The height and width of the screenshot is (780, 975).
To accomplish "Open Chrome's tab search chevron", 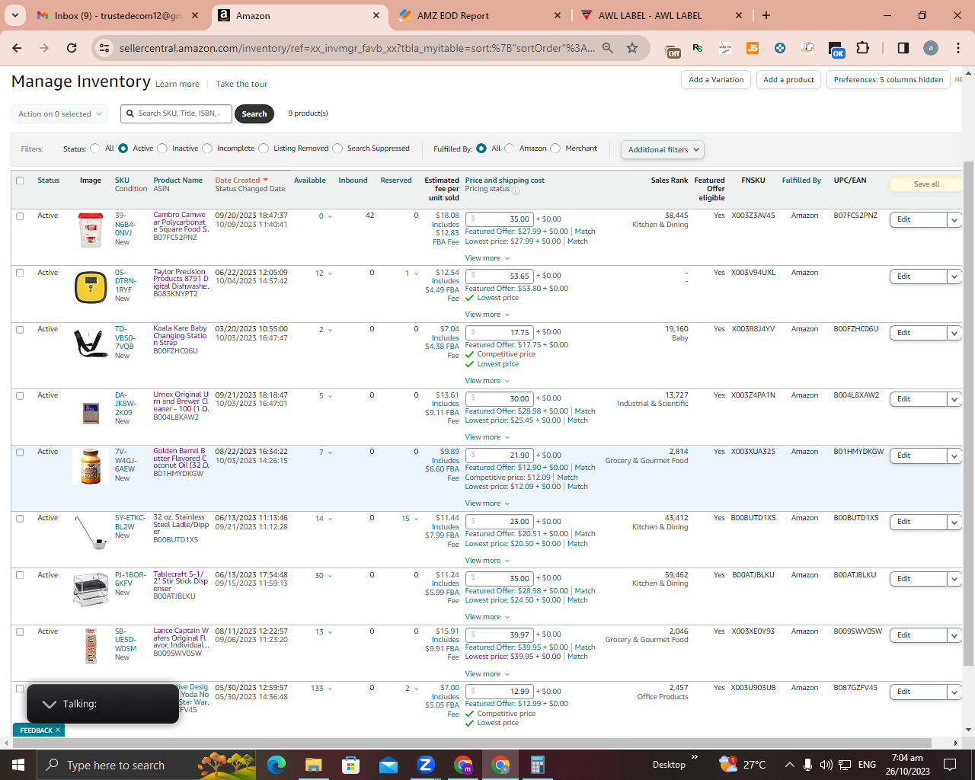I will [x=14, y=15].
